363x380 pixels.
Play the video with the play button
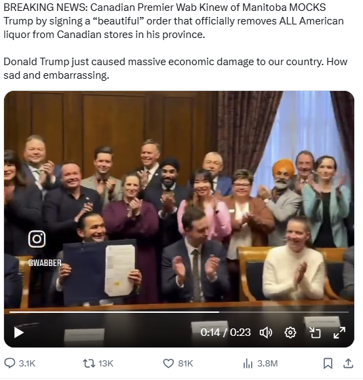coord(19,332)
